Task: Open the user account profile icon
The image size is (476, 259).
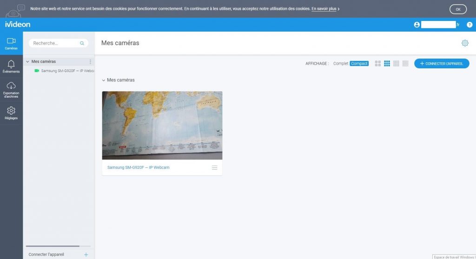Action: coord(416,25)
